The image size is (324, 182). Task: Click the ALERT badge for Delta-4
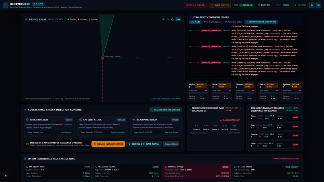point(295,145)
